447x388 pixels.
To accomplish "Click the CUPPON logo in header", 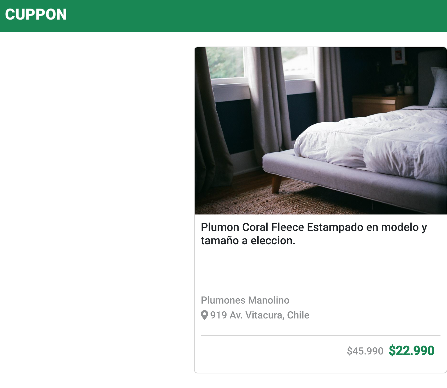I will [36, 15].
